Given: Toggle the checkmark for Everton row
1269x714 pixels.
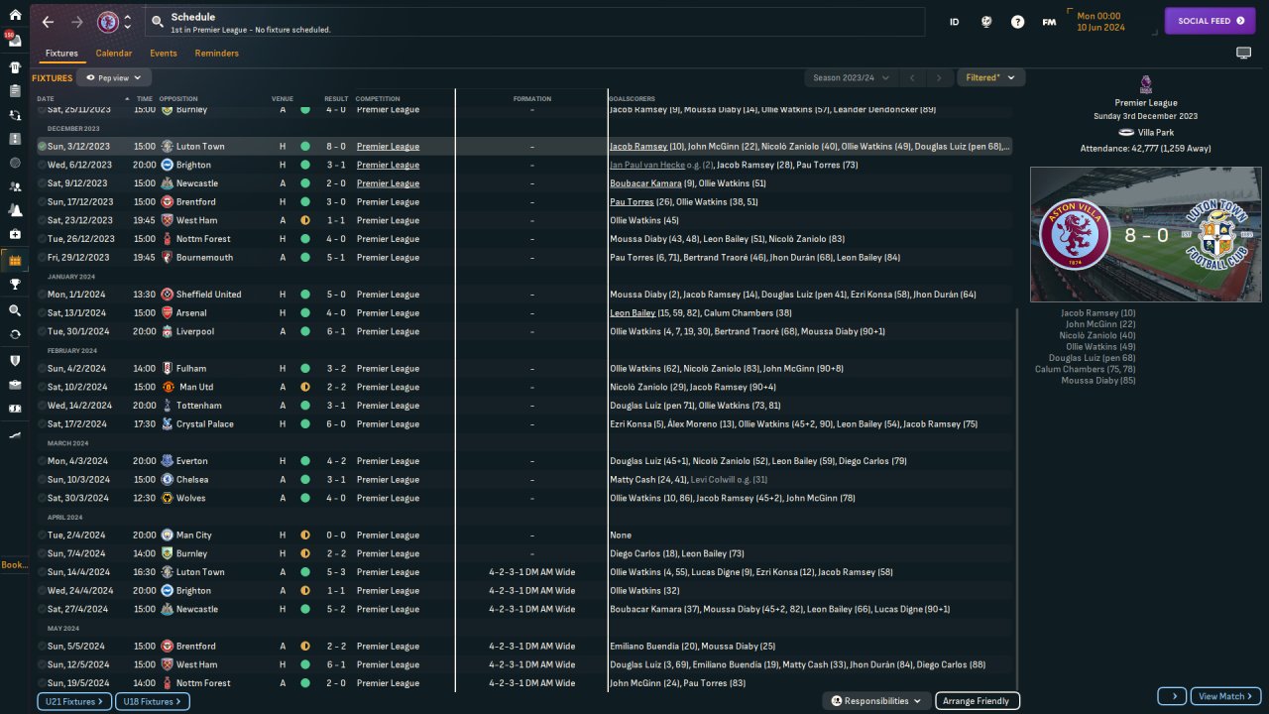Looking at the screenshot, I should pos(42,461).
